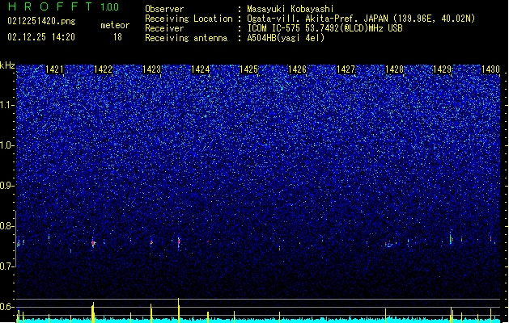Click the Observer label
509x323 pixels.
coord(164,9)
